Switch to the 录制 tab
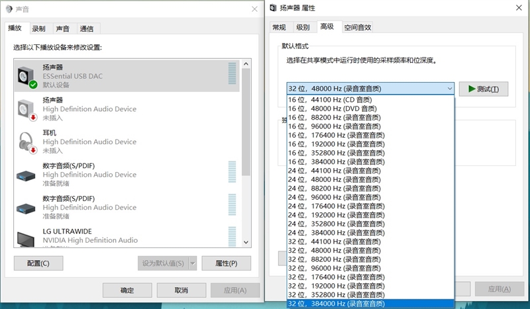Image resolution: width=530 pixels, height=309 pixels. tap(38, 29)
